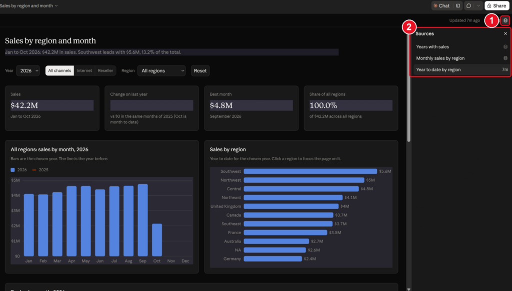The width and height of the screenshot is (512, 291).
Task: Click the Germany region bar
Action: pyautogui.click(x=273, y=259)
